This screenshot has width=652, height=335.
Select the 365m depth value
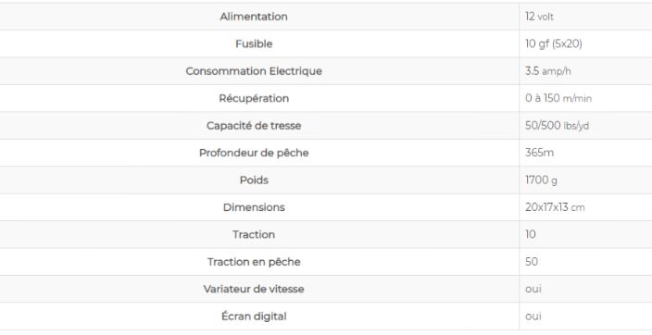[539, 153]
